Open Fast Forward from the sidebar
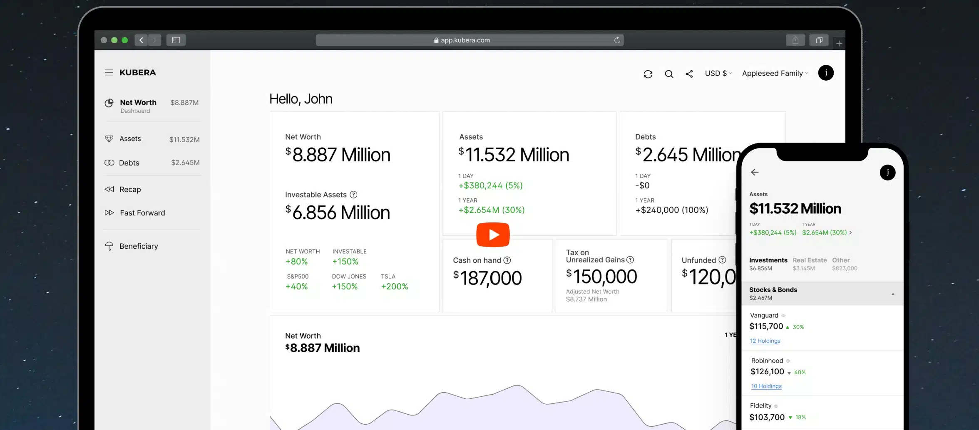Image resolution: width=979 pixels, height=430 pixels. tap(109, 213)
